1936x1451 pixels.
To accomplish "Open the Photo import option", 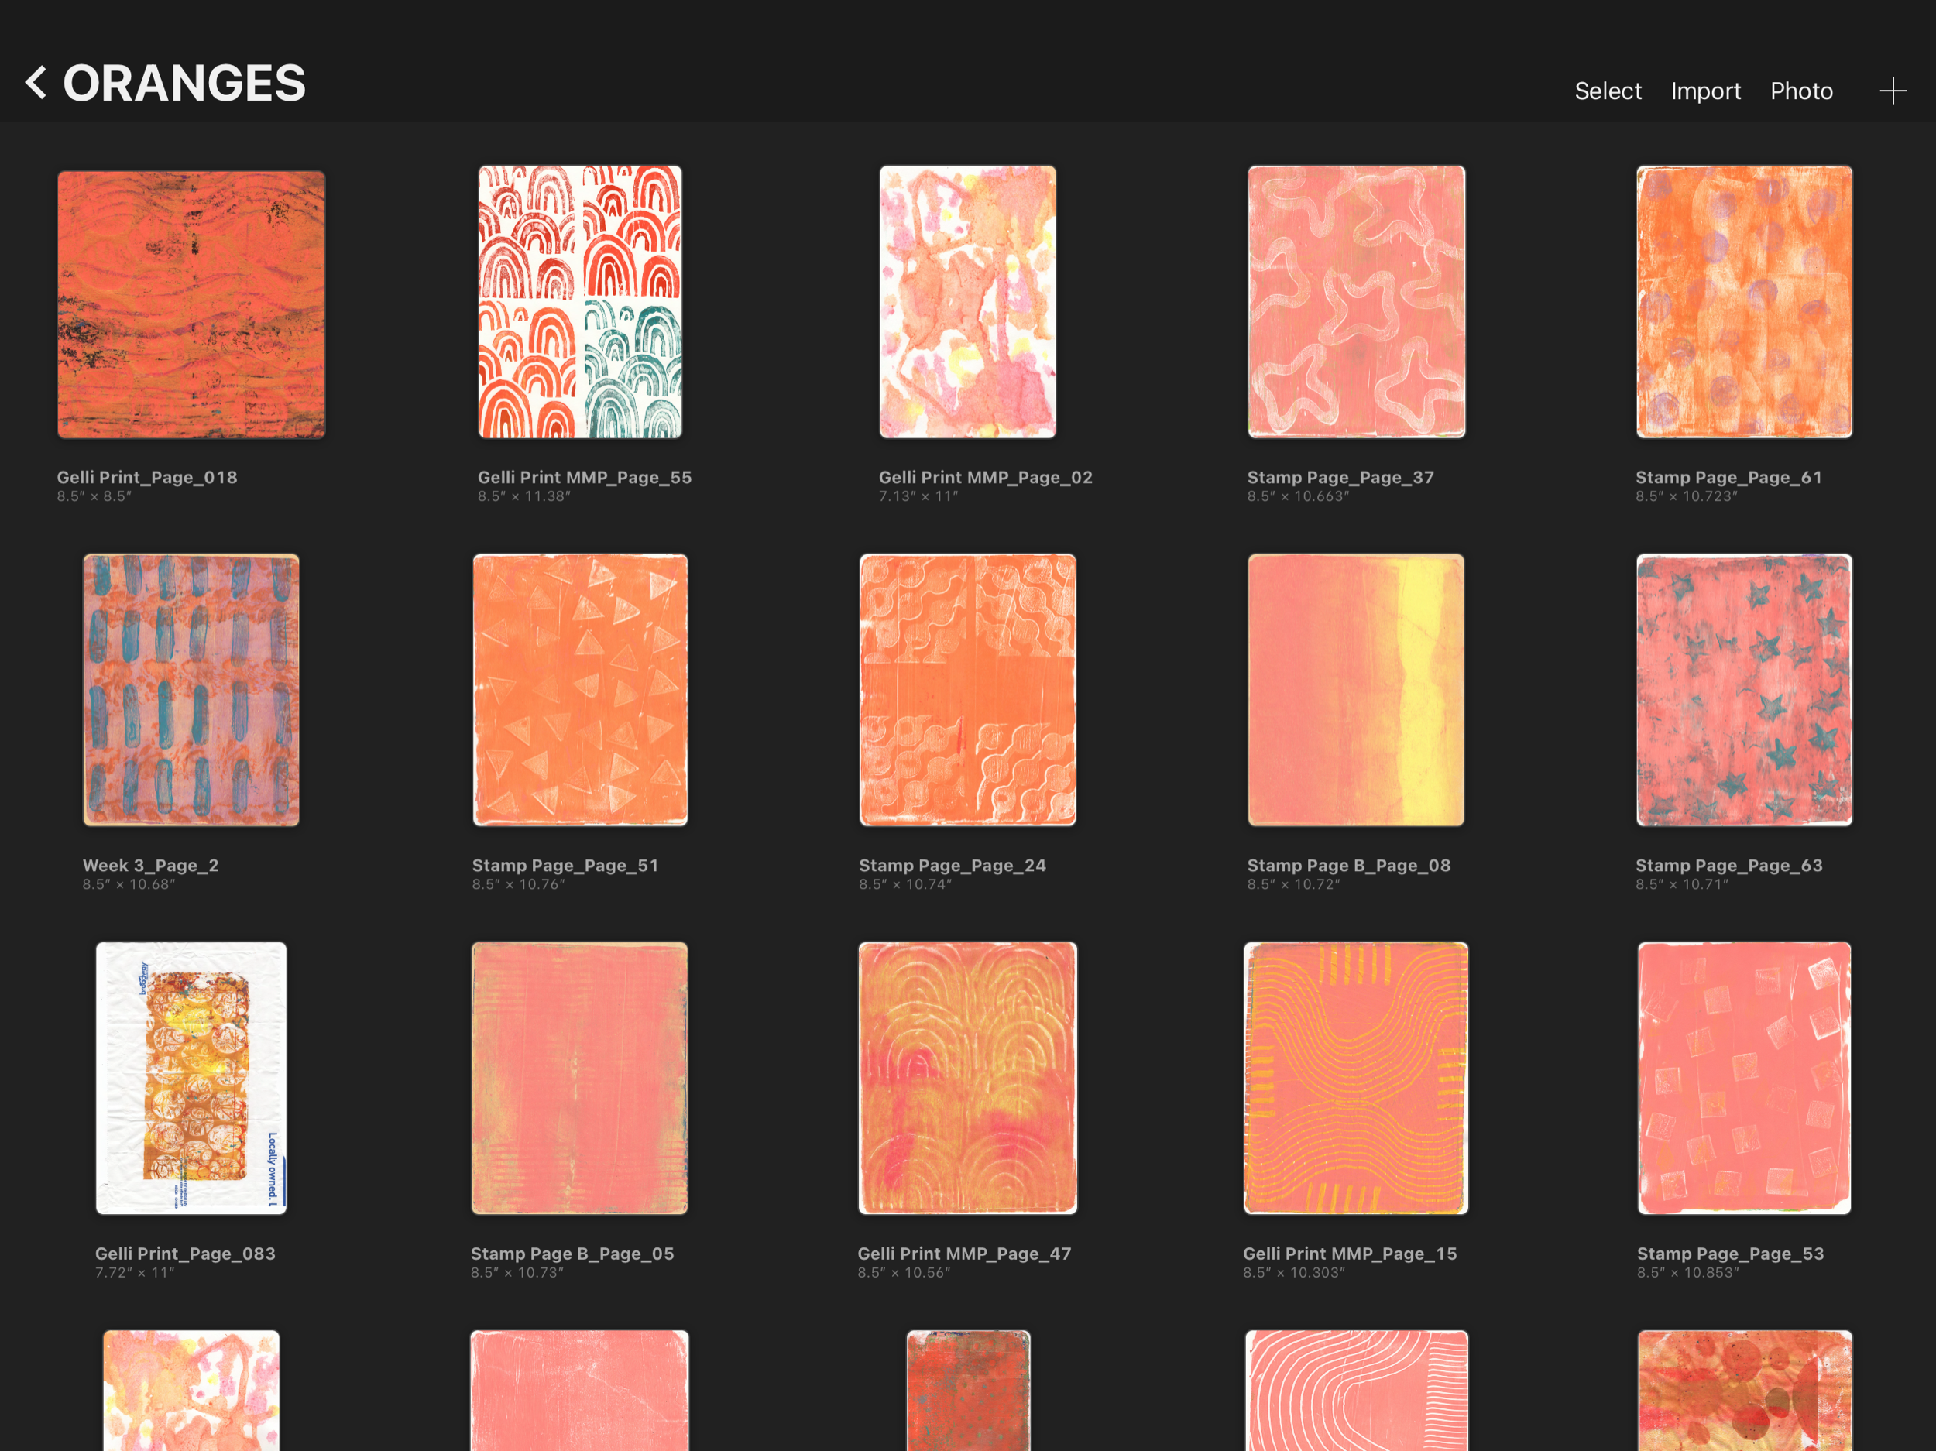I will point(1800,91).
